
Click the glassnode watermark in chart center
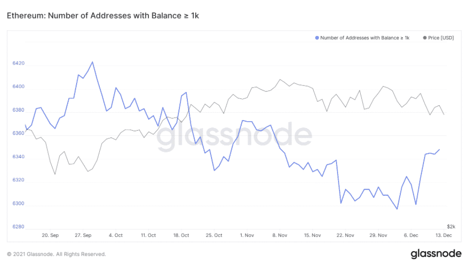tap(234, 136)
